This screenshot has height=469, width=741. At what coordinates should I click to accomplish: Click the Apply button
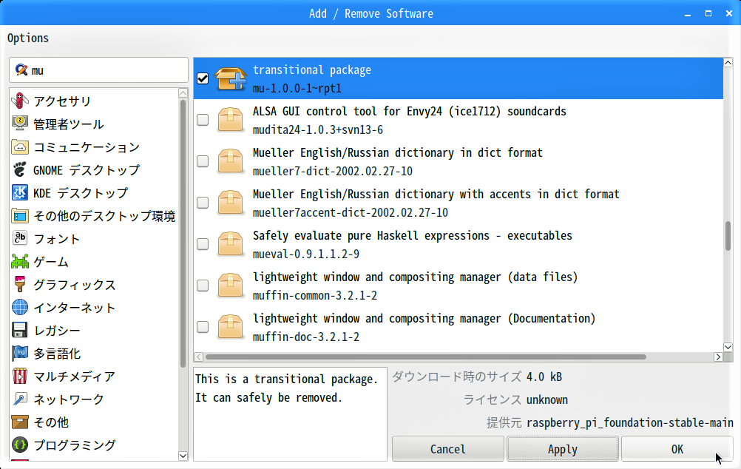(x=562, y=449)
